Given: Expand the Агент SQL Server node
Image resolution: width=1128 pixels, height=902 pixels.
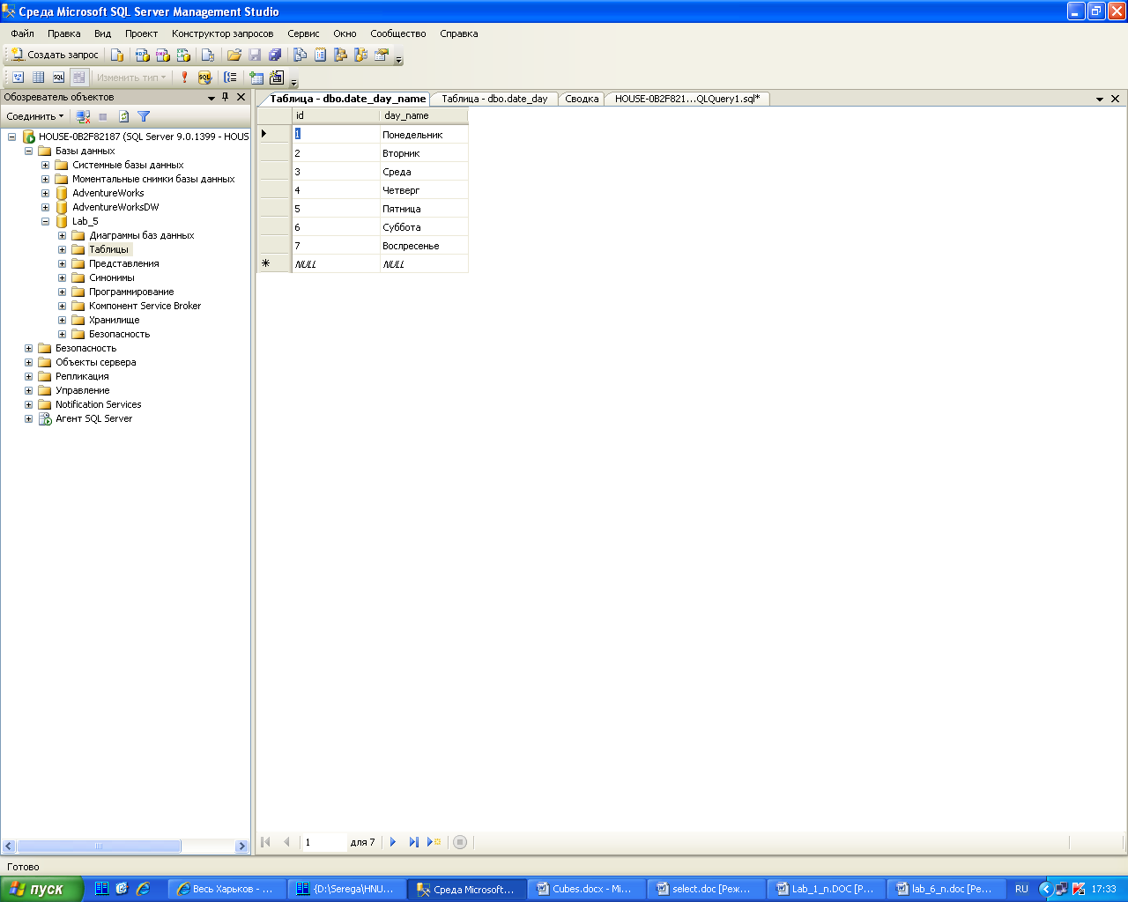Looking at the screenshot, I should click(29, 418).
